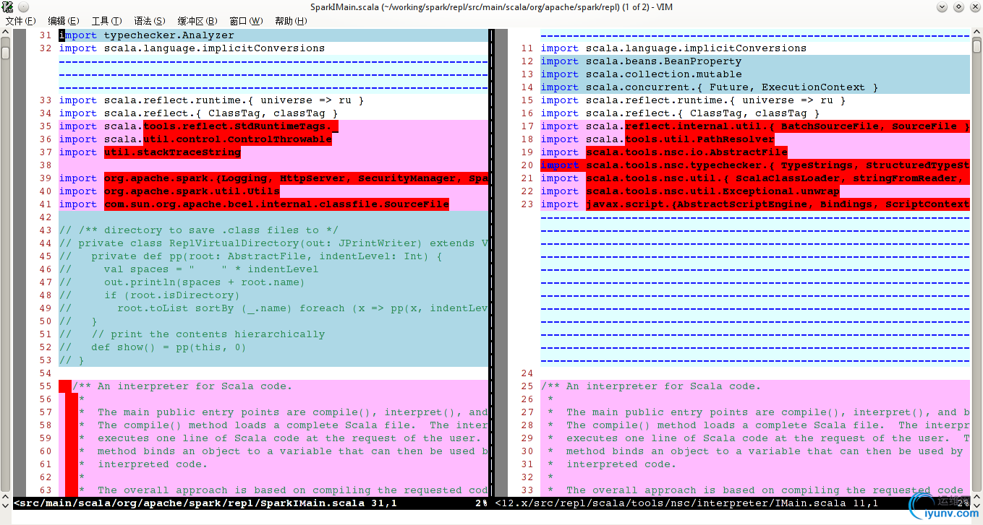
Task: Open the 文件(F) menu
Action: tap(20, 21)
